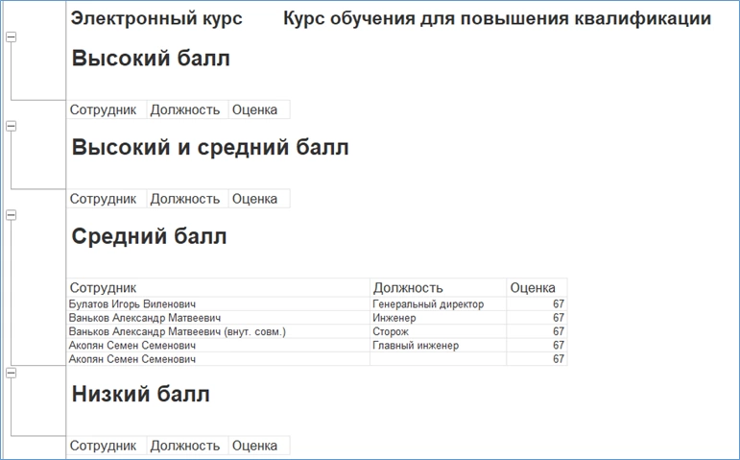Click 'Должность' header under 'Низкий балл'
This screenshot has height=460, width=740.
[187, 446]
